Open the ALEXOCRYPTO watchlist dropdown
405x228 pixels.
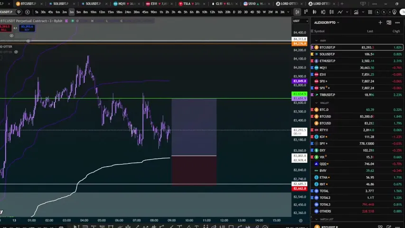327,22
